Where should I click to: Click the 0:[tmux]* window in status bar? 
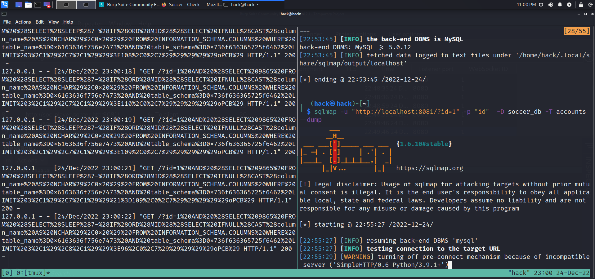(x=33, y=273)
